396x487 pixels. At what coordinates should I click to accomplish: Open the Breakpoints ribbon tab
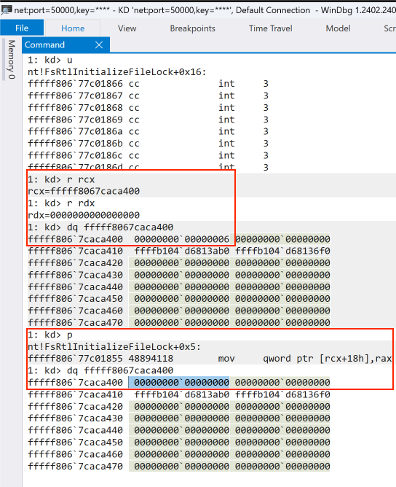[192, 28]
